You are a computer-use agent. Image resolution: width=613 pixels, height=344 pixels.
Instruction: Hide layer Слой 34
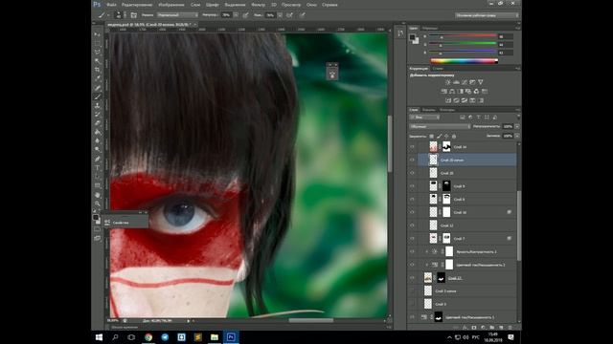pyautogui.click(x=412, y=146)
